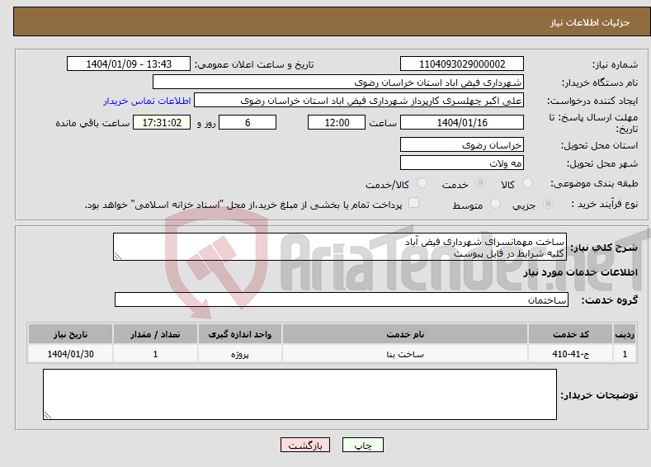The width and height of the screenshot is (651, 467).
Task: Click the پروژه unit cell
Action: tap(239, 354)
